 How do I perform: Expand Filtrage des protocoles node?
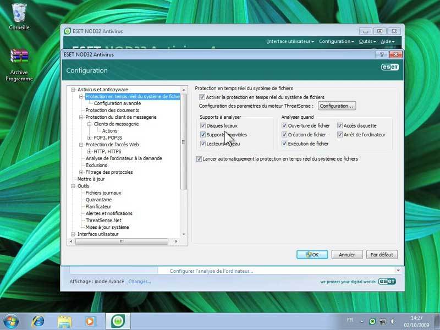(81, 172)
